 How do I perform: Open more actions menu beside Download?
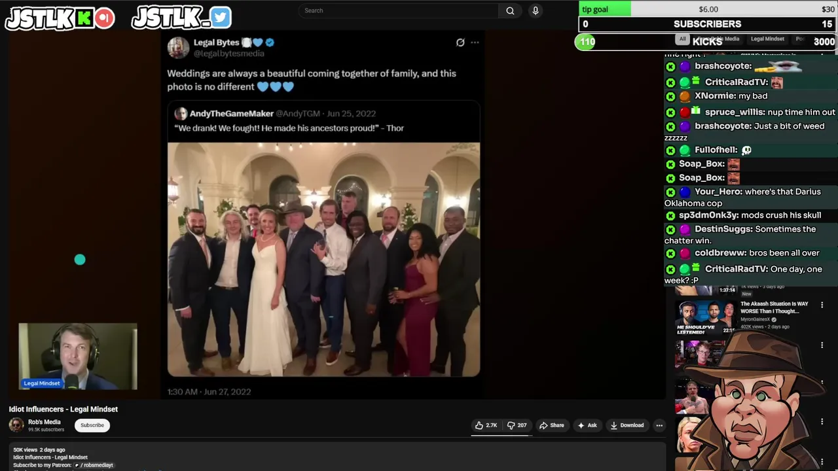(659, 425)
